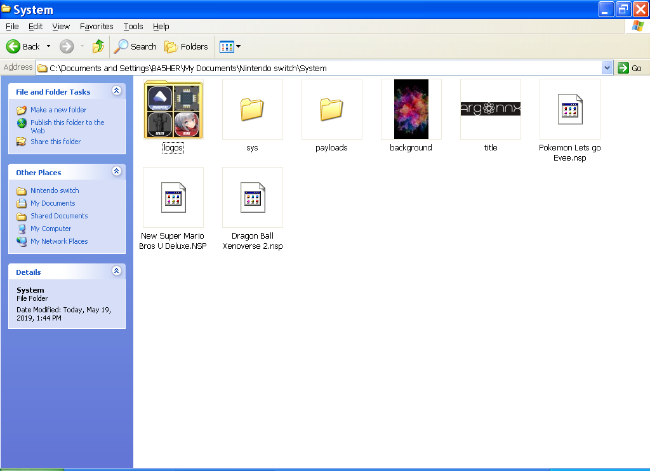Click the 'title' name label
650x471 pixels.
click(491, 148)
